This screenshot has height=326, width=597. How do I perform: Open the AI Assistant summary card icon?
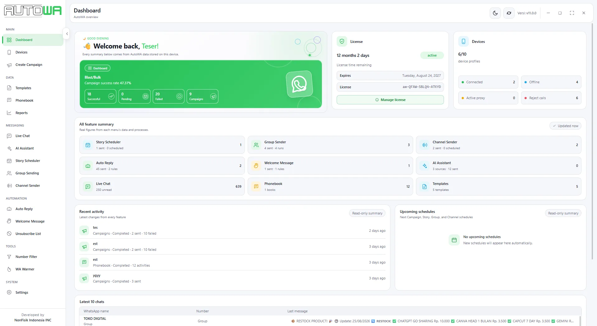(425, 166)
